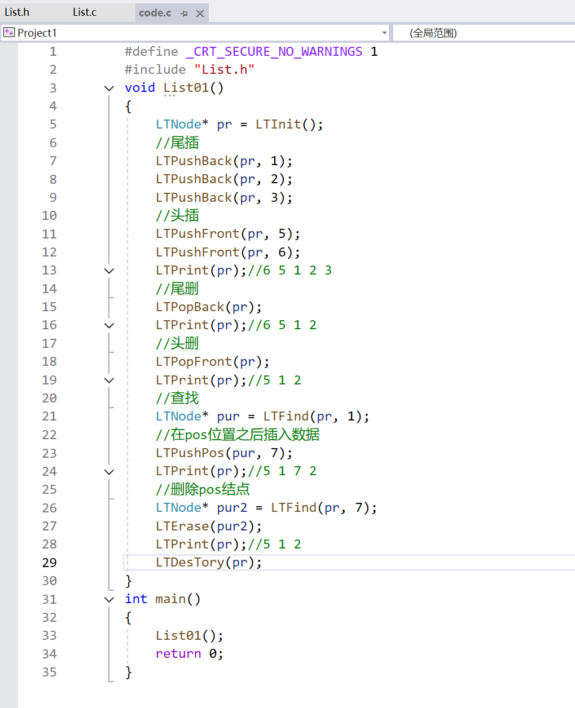
Task: Click line number 1
Action: click(53, 51)
